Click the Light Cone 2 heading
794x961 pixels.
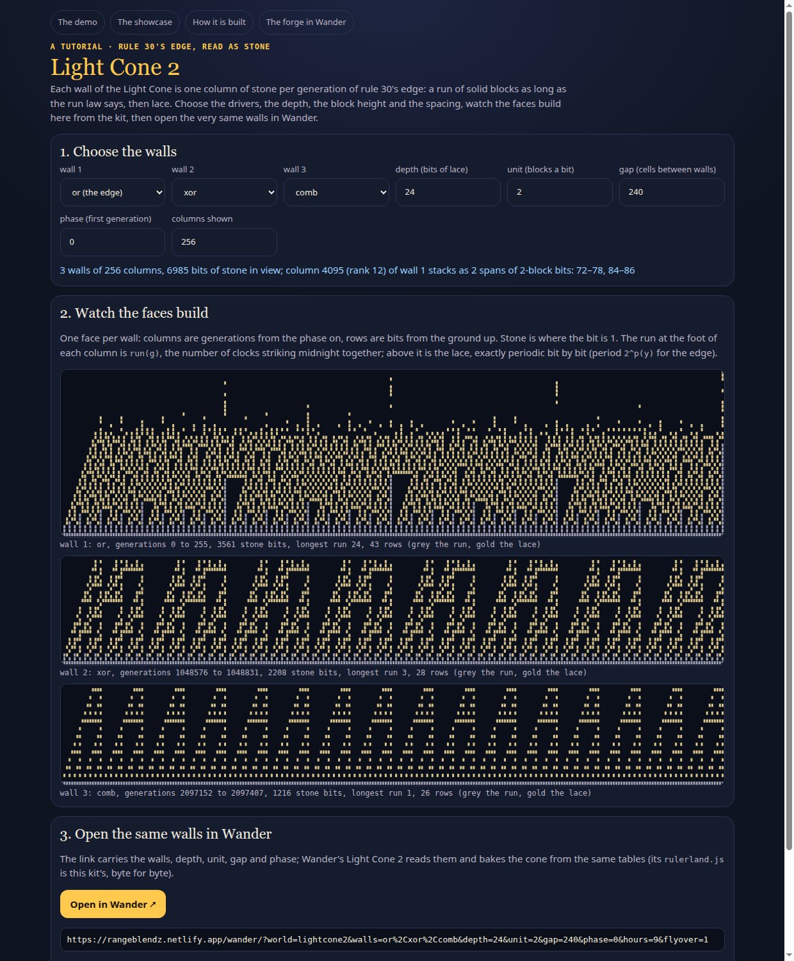[115, 67]
